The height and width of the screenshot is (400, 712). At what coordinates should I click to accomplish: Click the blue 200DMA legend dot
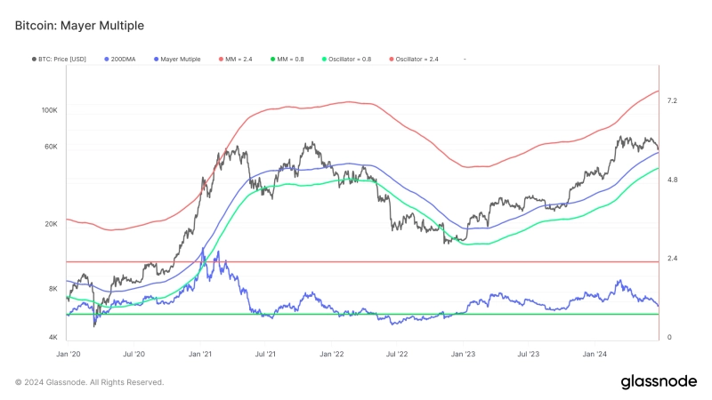point(105,59)
